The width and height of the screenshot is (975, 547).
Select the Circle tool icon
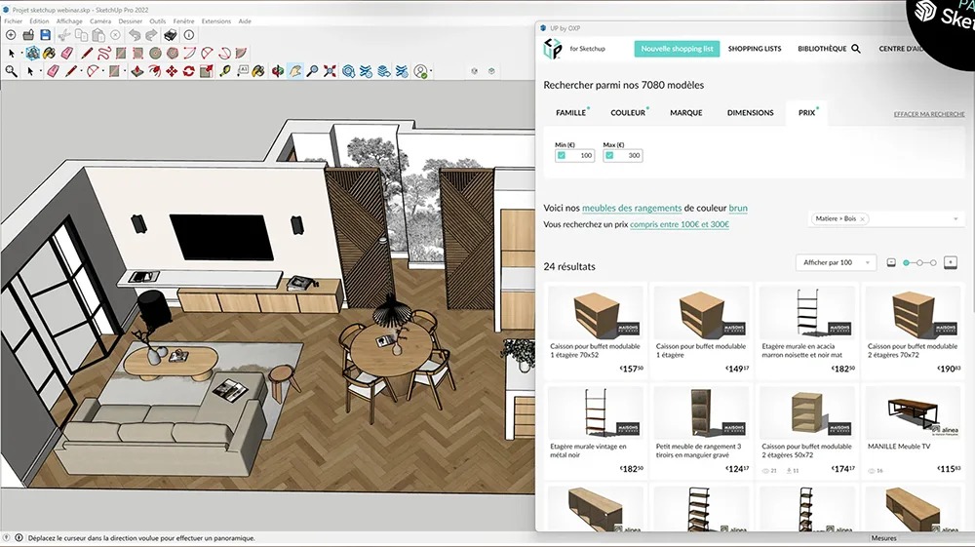155,53
